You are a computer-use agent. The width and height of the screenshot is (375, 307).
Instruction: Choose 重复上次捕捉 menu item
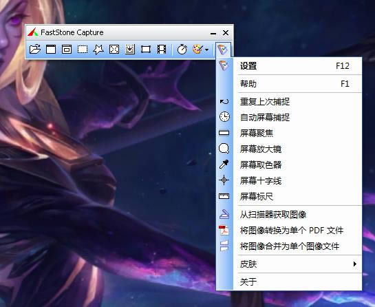(x=289, y=102)
